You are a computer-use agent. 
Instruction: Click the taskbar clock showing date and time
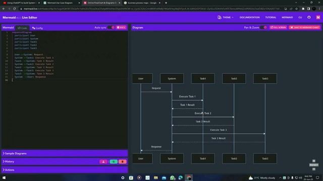click(308, 177)
